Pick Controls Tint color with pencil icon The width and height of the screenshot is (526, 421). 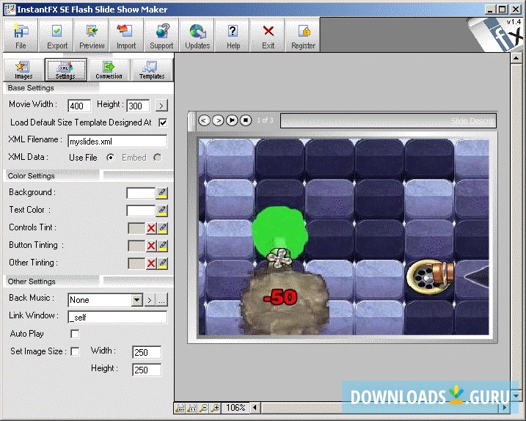163,228
